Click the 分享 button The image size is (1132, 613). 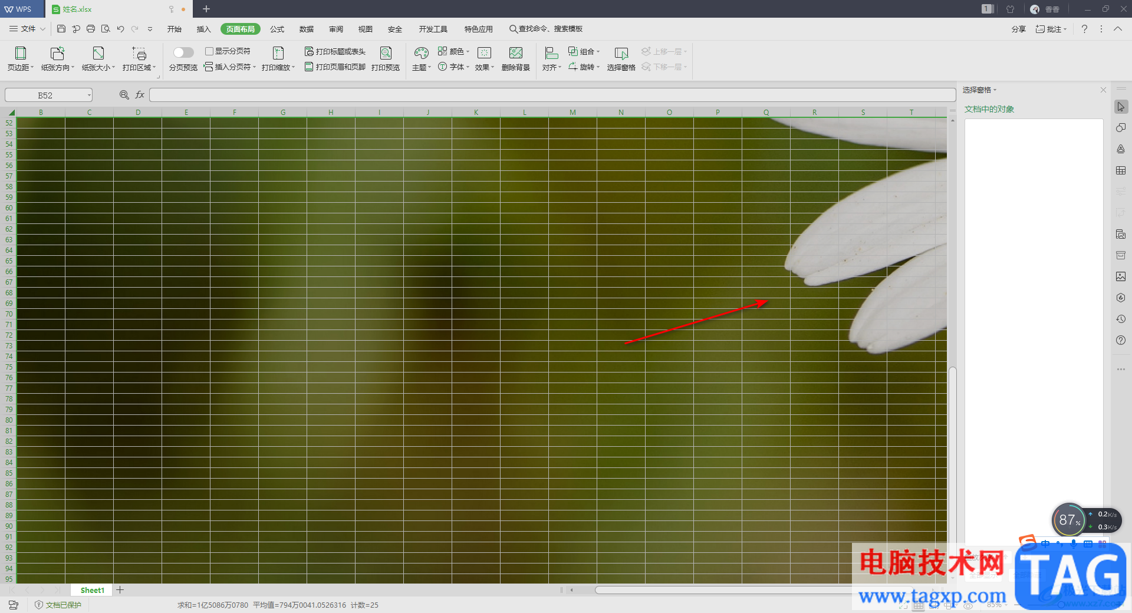[1019, 29]
